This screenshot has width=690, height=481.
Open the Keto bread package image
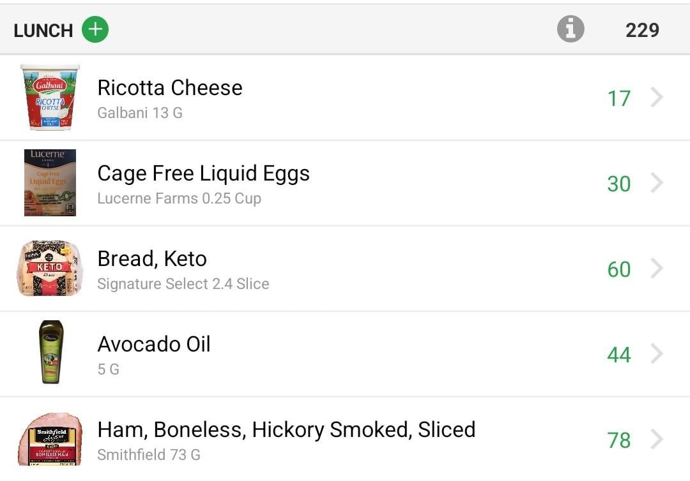[x=50, y=268]
